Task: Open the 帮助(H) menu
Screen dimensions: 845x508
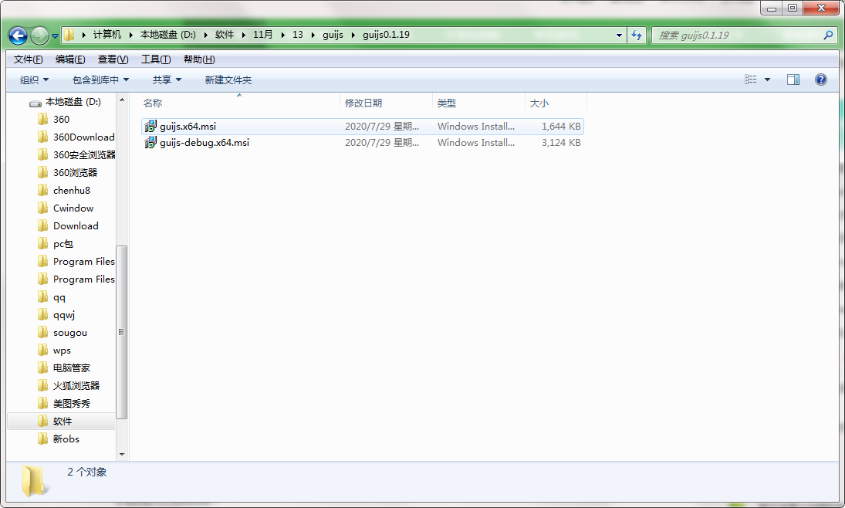Action: point(199,59)
